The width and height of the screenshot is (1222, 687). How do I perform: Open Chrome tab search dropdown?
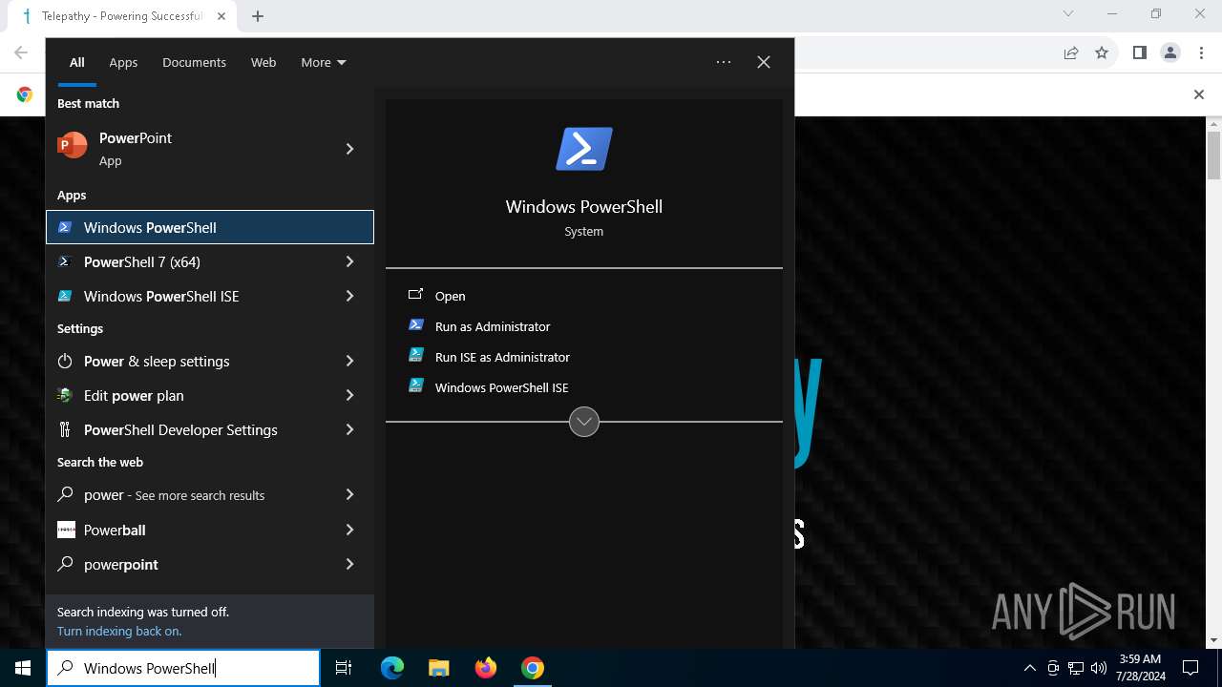1068,14
